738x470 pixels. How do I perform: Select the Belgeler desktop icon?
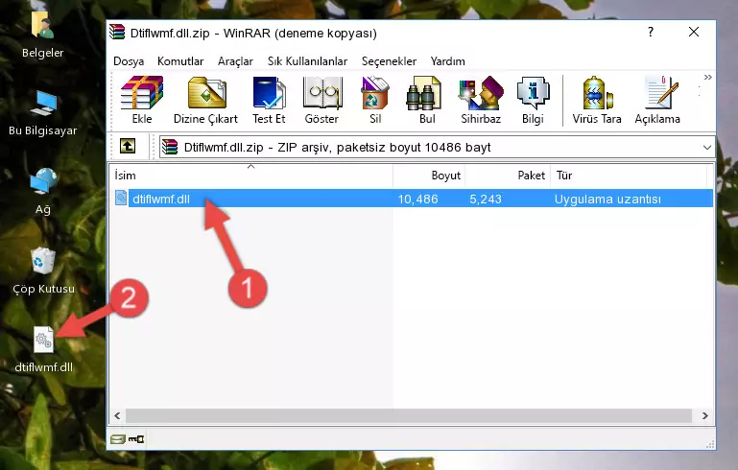(x=43, y=35)
